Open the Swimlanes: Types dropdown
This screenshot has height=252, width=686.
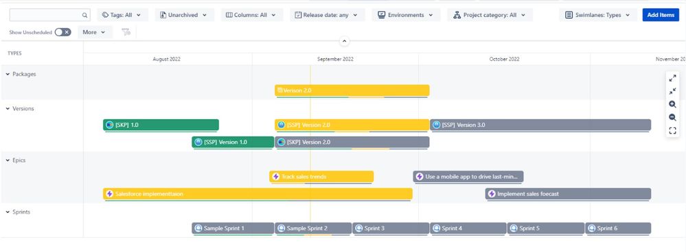(x=598, y=15)
